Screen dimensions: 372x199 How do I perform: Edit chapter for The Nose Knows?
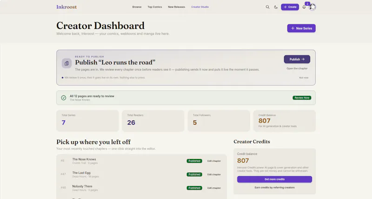(214, 161)
